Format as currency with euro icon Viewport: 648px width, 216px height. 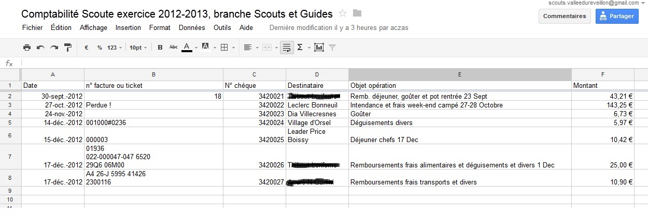(x=86, y=48)
